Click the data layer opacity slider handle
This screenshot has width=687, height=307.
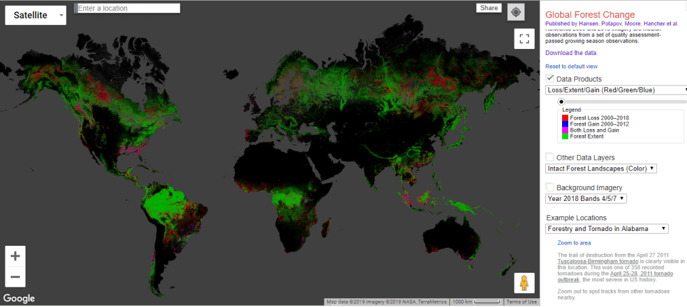pyautogui.click(x=561, y=101)
